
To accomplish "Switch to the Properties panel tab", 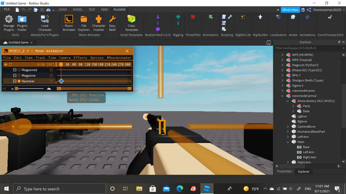I will pyautogui.click(x=284, y=171).
